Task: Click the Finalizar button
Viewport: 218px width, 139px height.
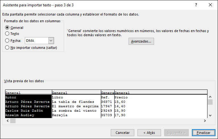Action: [x=203, y=133]
